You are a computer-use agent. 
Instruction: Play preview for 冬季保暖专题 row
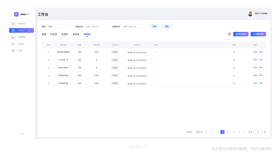234,83
